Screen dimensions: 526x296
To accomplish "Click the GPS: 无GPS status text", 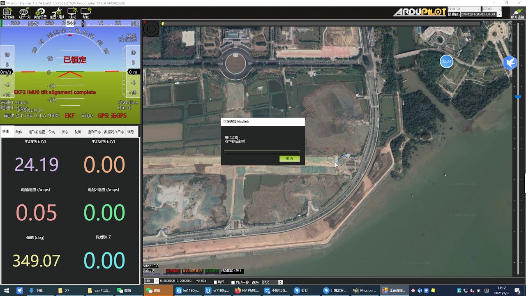I will [112, 116].
